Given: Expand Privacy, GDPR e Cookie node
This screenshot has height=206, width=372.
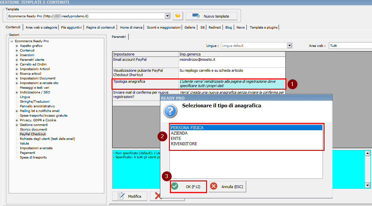Looking at the screenshot, I should [17, 120].
